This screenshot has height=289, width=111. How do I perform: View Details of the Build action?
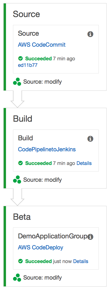tap(84, 163)
